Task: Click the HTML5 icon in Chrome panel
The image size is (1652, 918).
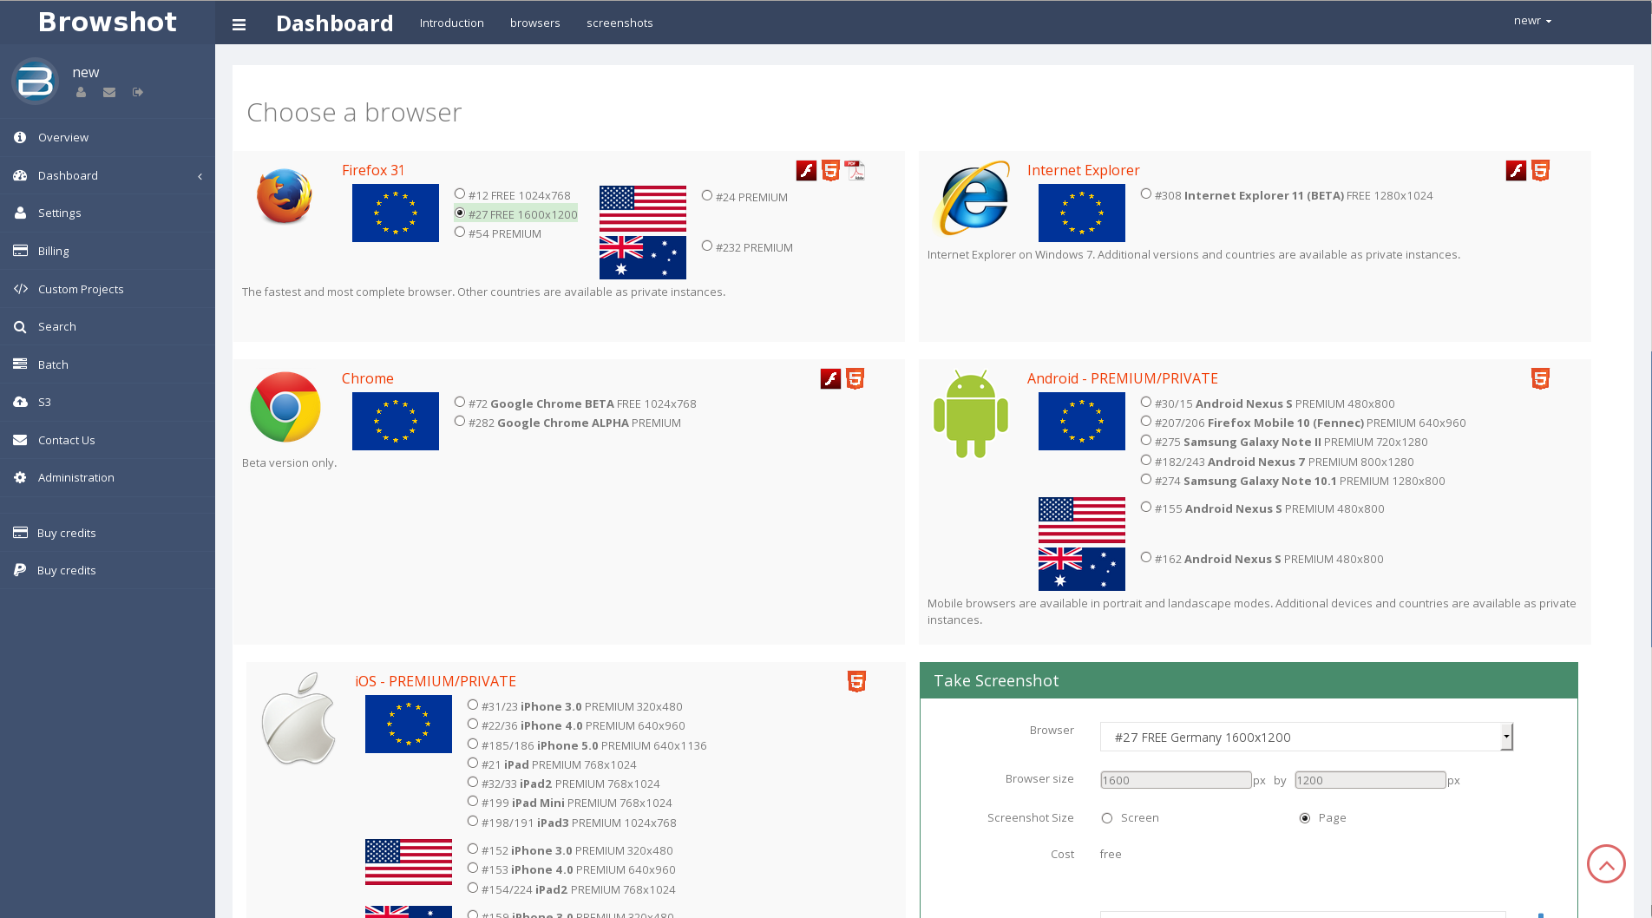Action: [855, 379]
